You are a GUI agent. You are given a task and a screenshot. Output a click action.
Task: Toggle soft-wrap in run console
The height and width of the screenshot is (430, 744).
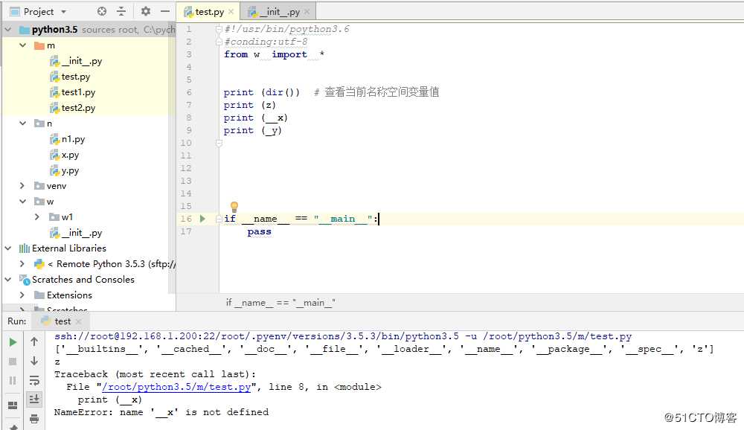(34, 380)
